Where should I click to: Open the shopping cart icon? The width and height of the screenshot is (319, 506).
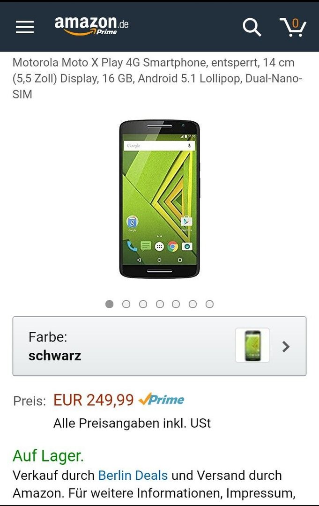(x=293, y=28)
